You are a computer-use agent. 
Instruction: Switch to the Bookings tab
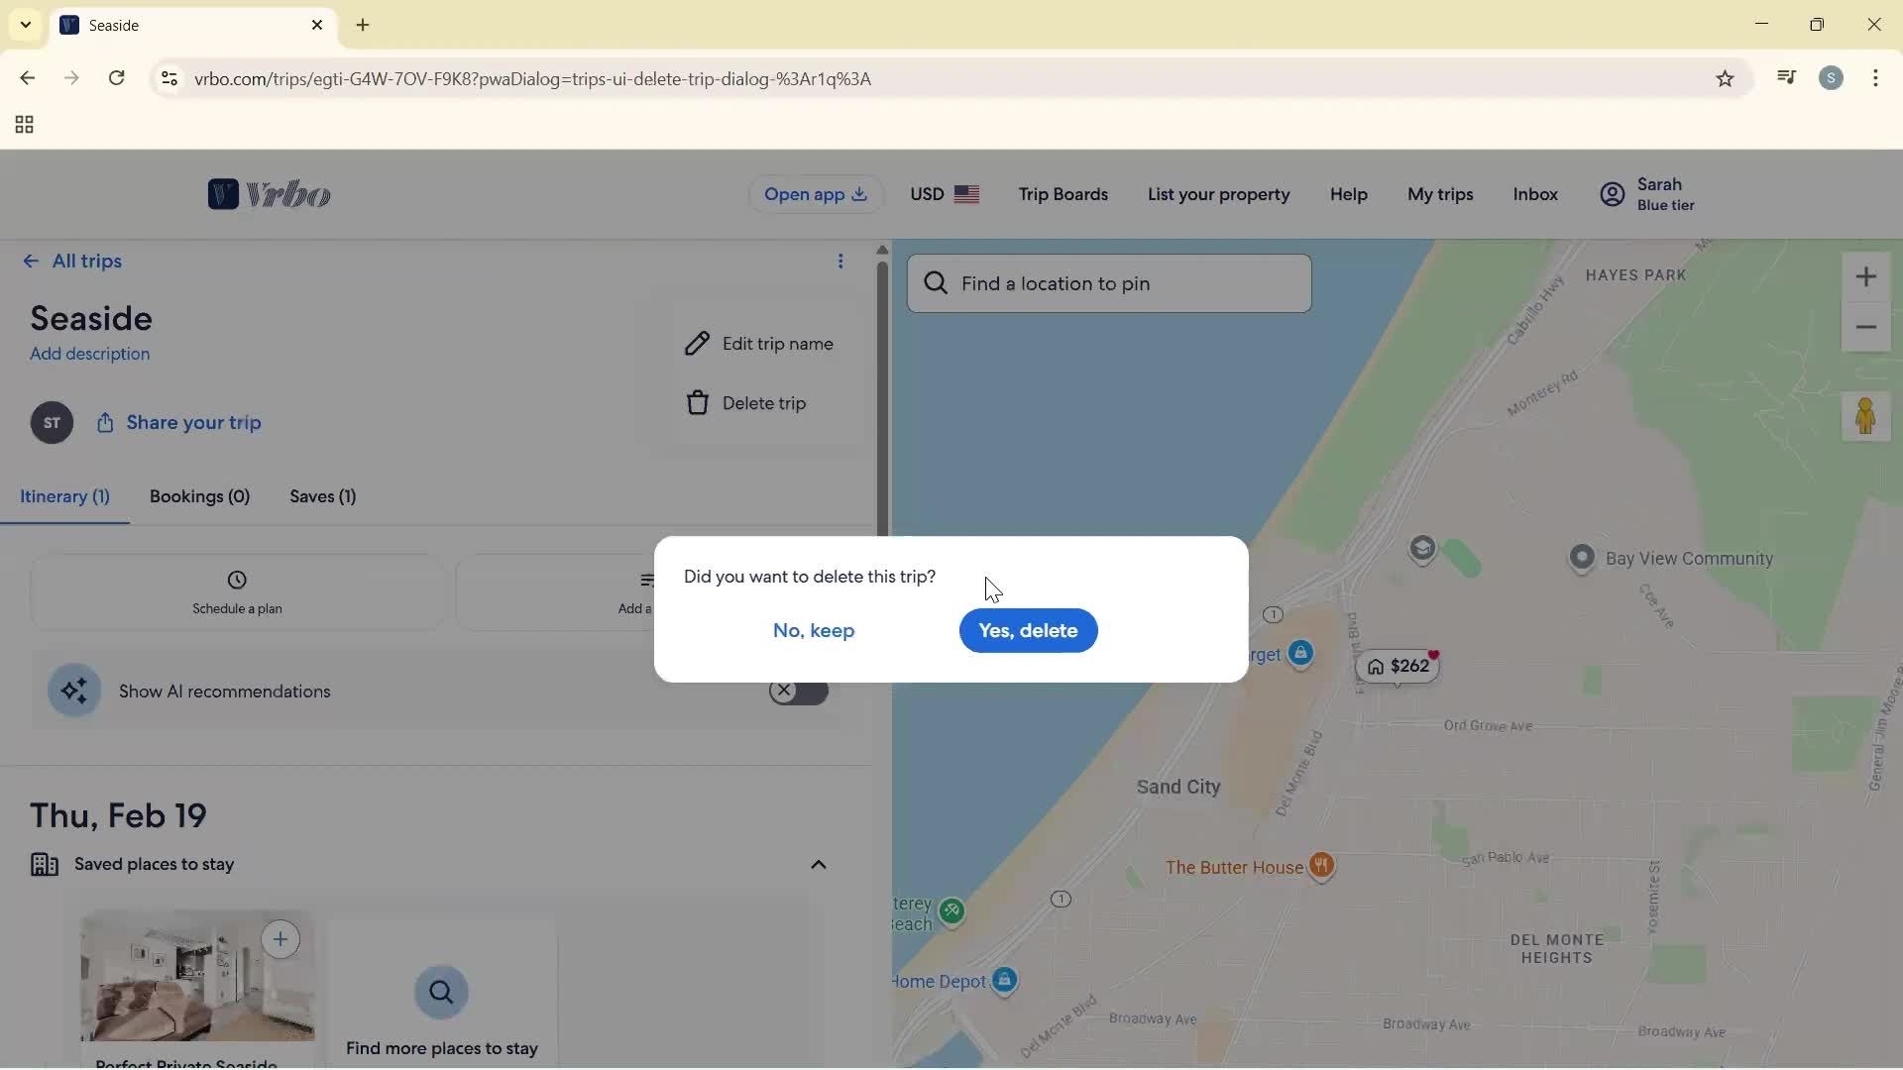(199, 496)
